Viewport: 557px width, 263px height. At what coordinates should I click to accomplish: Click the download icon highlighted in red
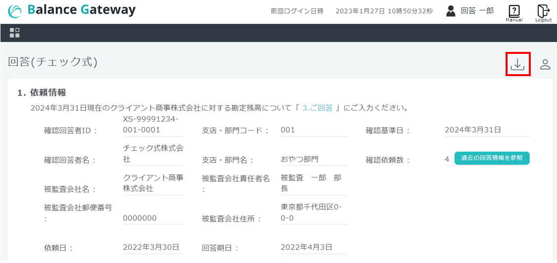coord(517,64)
